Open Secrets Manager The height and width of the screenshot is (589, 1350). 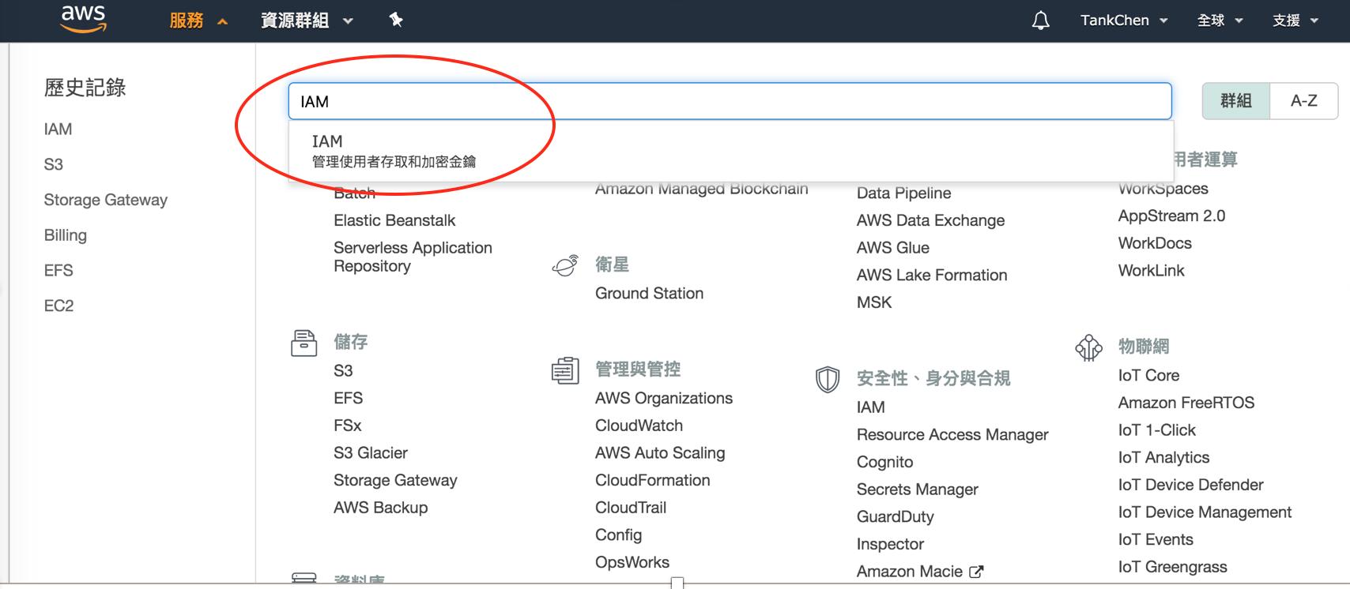coord(917,490)
